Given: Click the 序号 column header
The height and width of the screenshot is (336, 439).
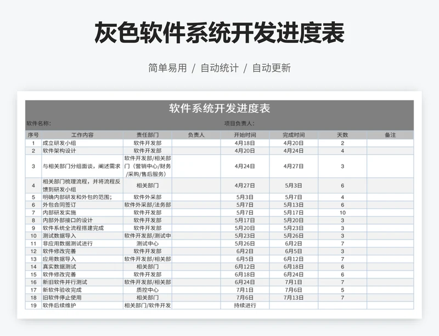Looking at the screenshot, I should pyautogui.click(x=33, y=135).
